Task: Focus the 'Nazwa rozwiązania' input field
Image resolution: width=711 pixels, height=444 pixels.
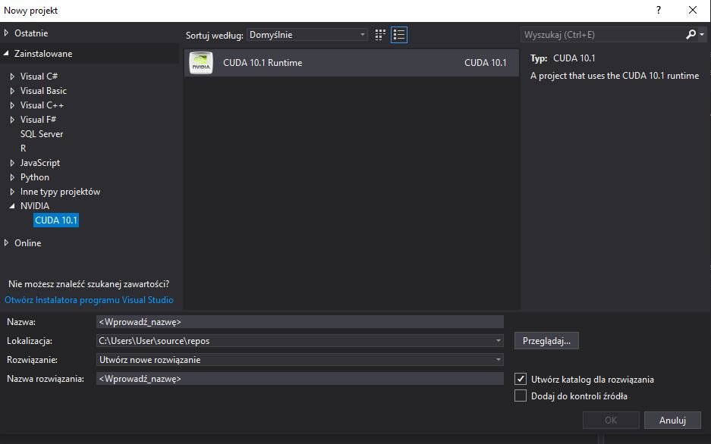Action: pyautogui.click(x=300, y=378)
